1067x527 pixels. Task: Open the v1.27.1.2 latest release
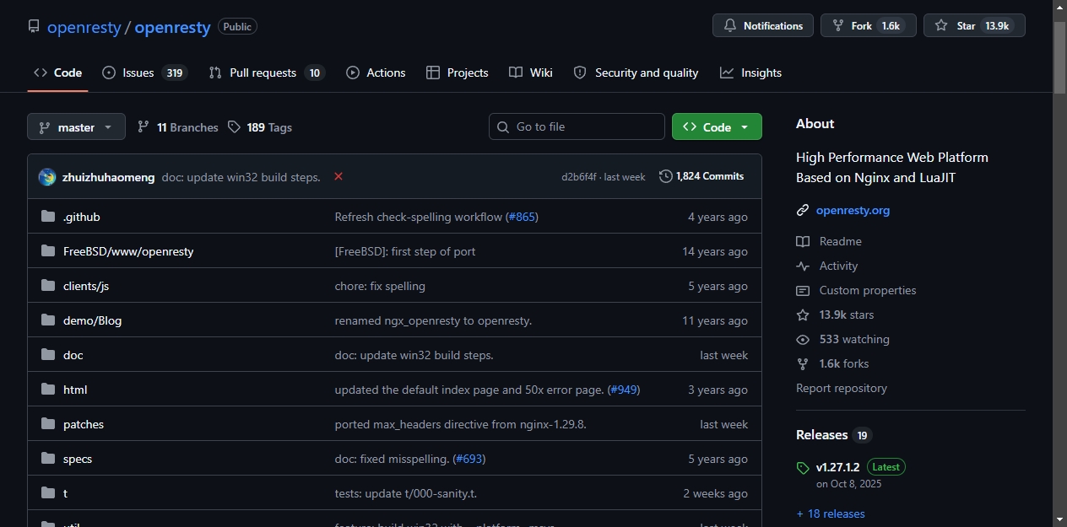click(x=837, y=466)
